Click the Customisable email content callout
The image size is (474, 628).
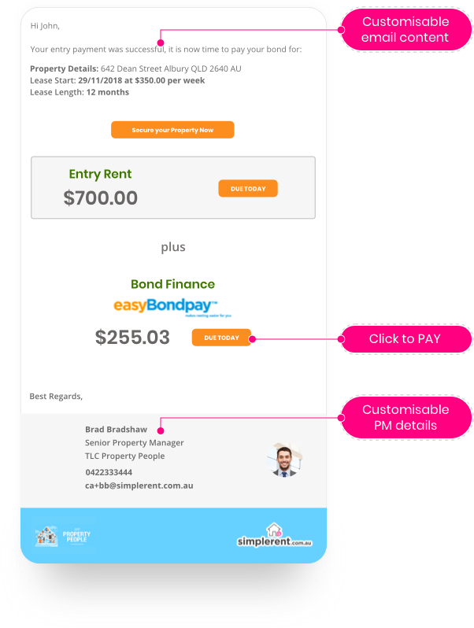[405, 30]
